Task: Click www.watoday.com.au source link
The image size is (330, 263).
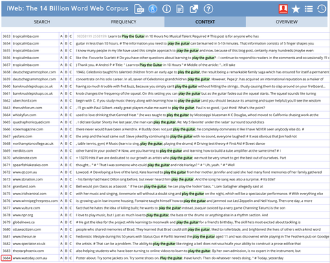Action: pyautogui.click(x=30, y=258)
